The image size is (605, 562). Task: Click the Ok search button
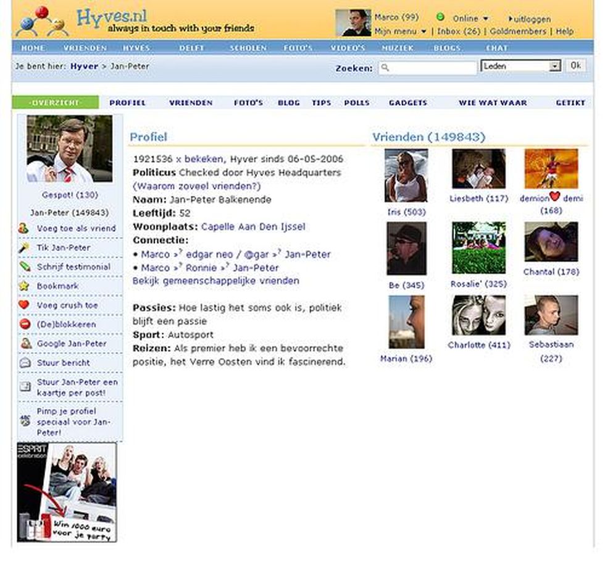575,66
